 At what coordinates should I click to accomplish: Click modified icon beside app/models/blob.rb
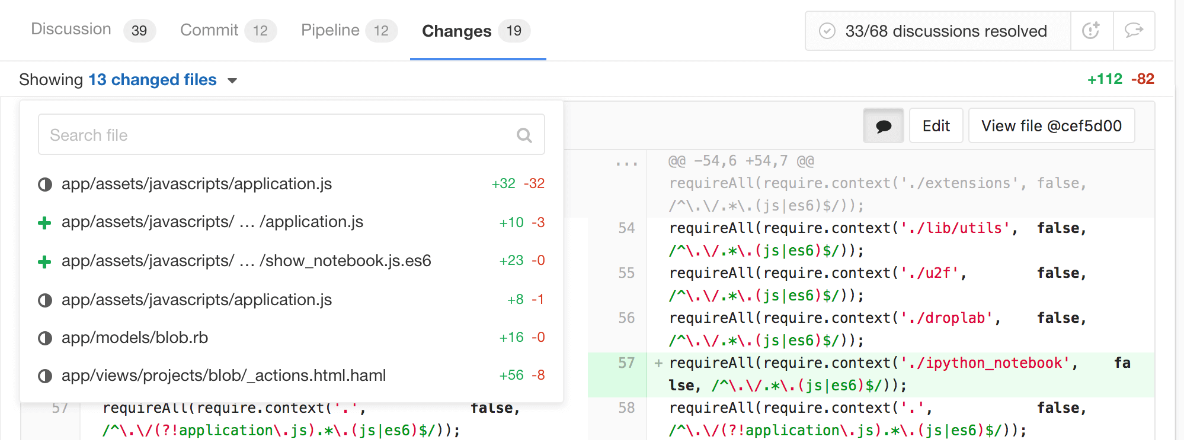click(x=45, y=338)
